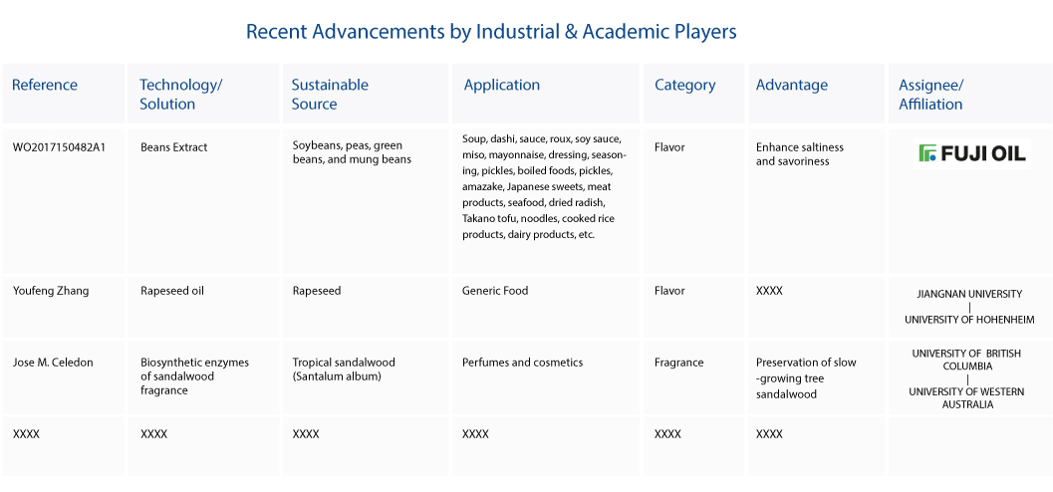Select the Reference column header

click(44, 85)
